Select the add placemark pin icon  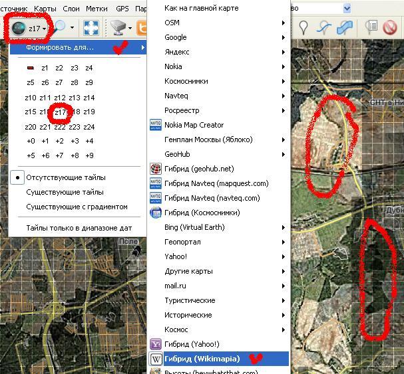tap(303, 28)
